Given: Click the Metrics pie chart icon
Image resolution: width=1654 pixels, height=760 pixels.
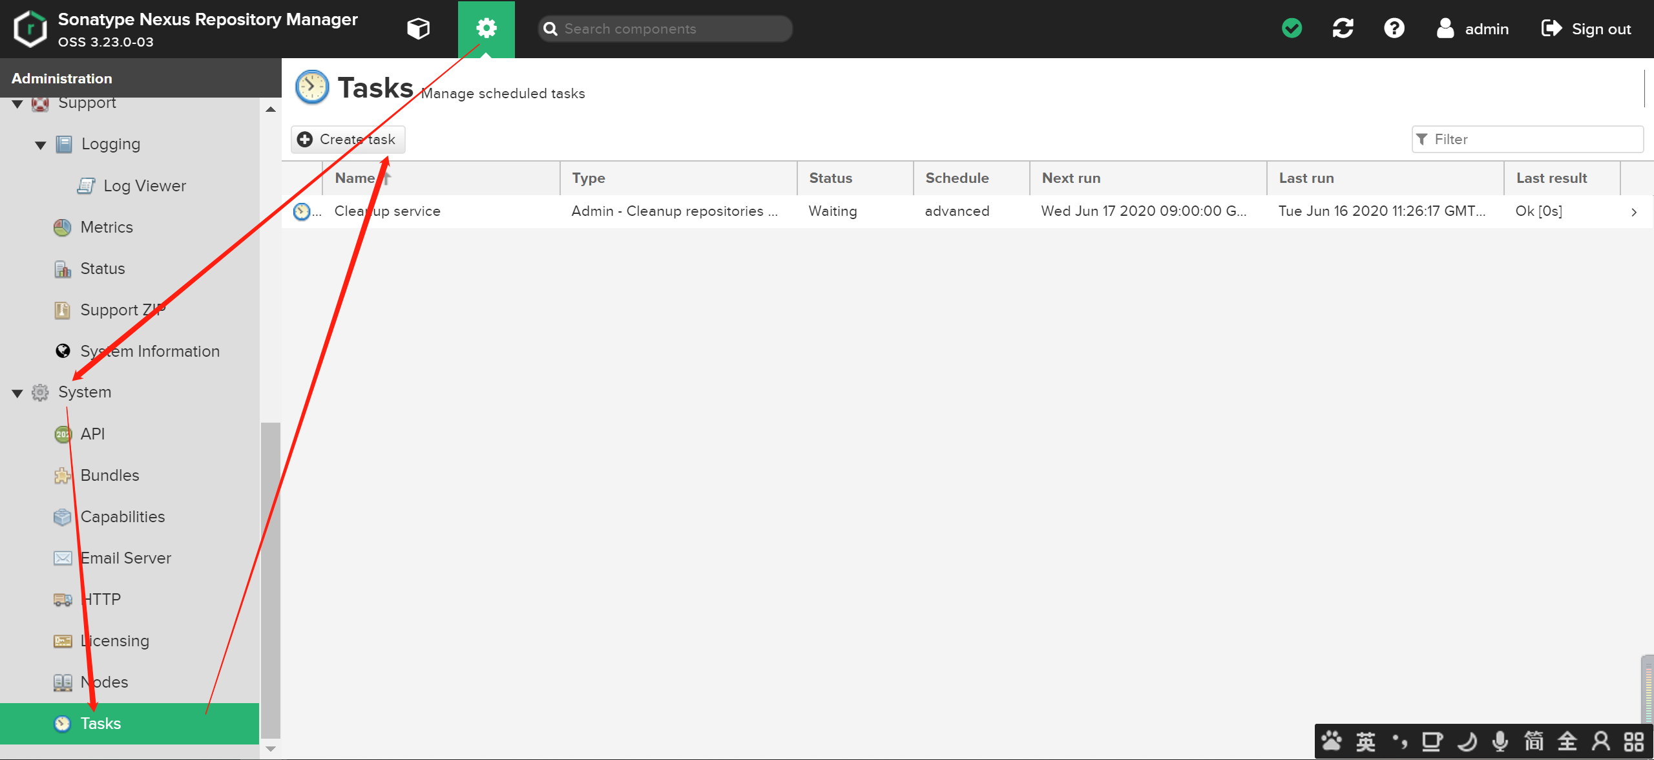Looking at the screenshot, I should [63, 227].
